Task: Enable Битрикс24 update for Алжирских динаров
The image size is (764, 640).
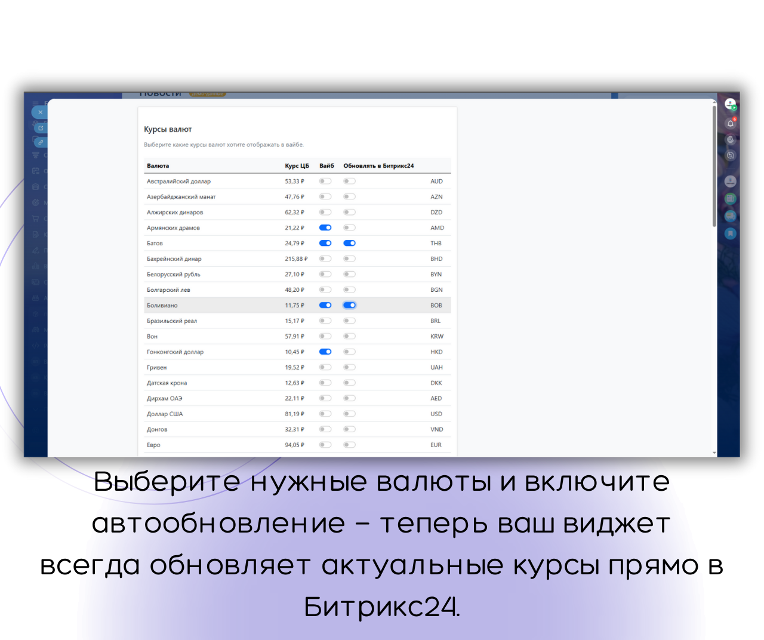Action: 350,212
